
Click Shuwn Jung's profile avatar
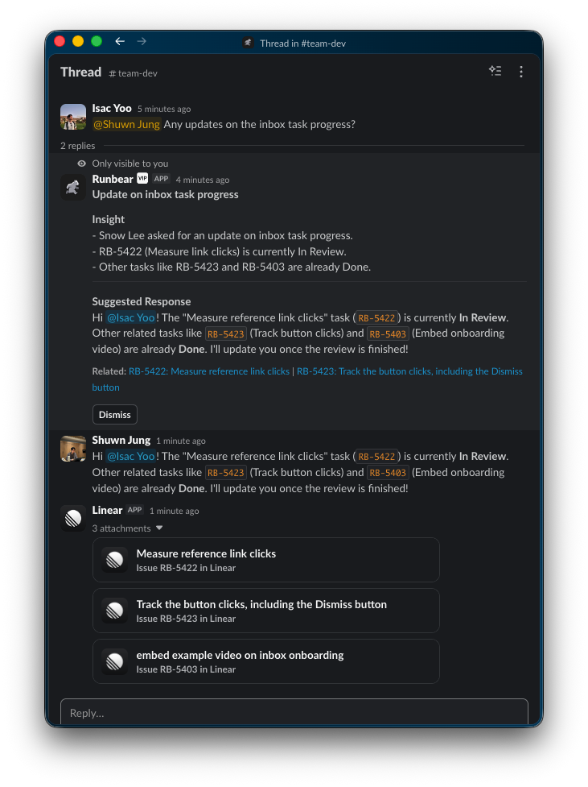point(73,449)
